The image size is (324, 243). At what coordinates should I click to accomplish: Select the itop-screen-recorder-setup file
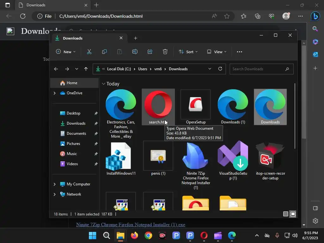[270, 160]
